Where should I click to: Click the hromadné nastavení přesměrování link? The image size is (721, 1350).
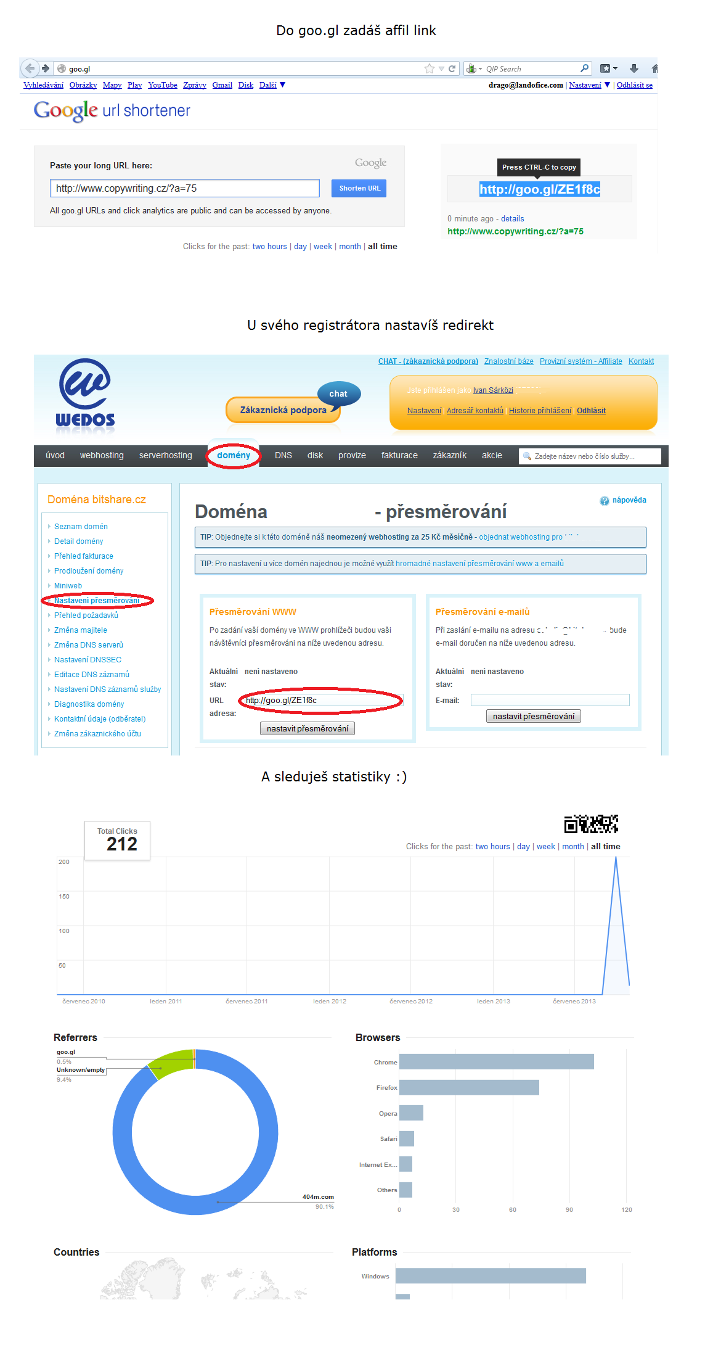(479, 564)
